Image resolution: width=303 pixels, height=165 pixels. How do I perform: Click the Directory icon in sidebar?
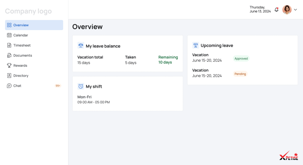(9, 76)
